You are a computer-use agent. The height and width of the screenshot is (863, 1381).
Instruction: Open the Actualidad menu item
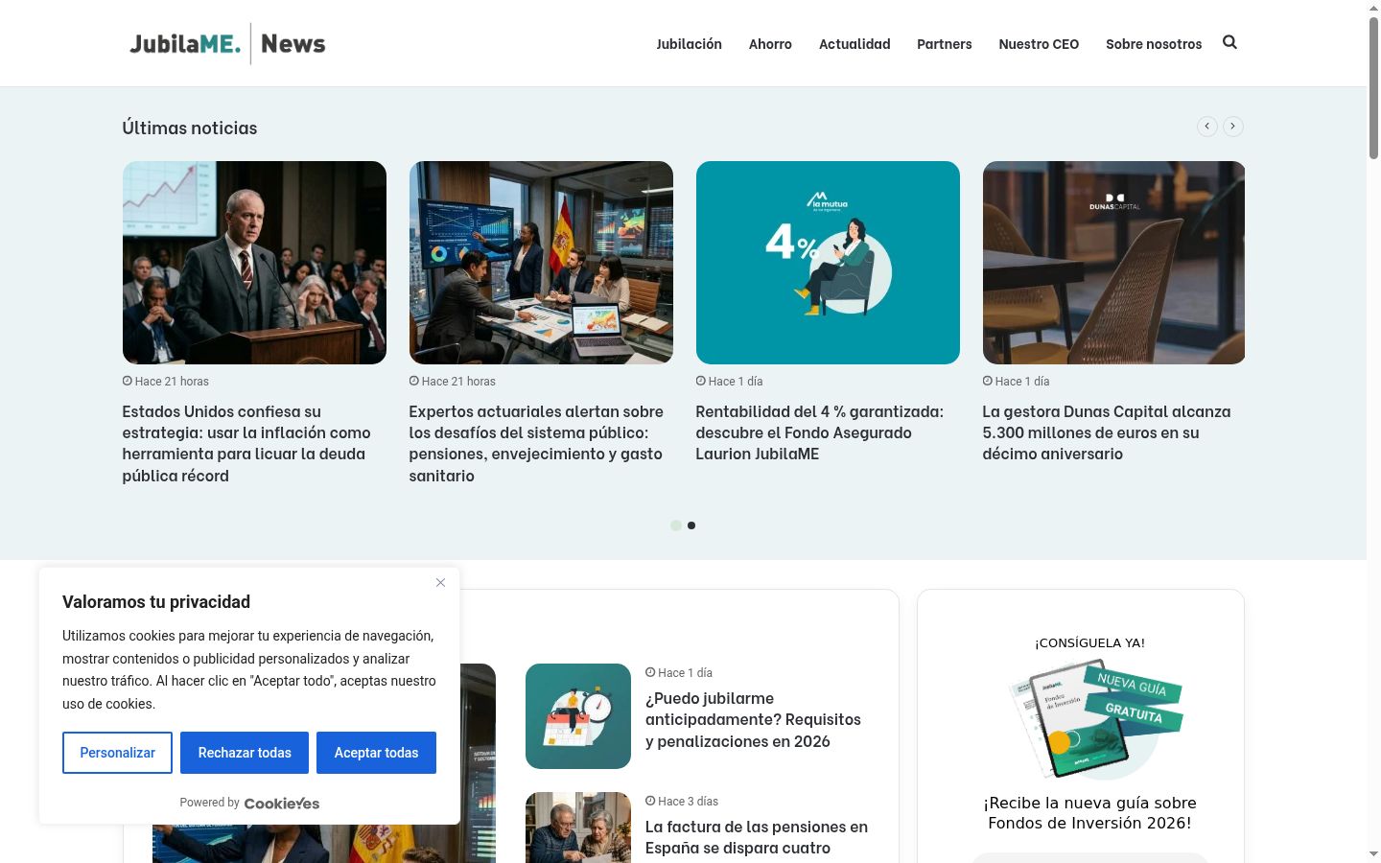click(854, 44)
